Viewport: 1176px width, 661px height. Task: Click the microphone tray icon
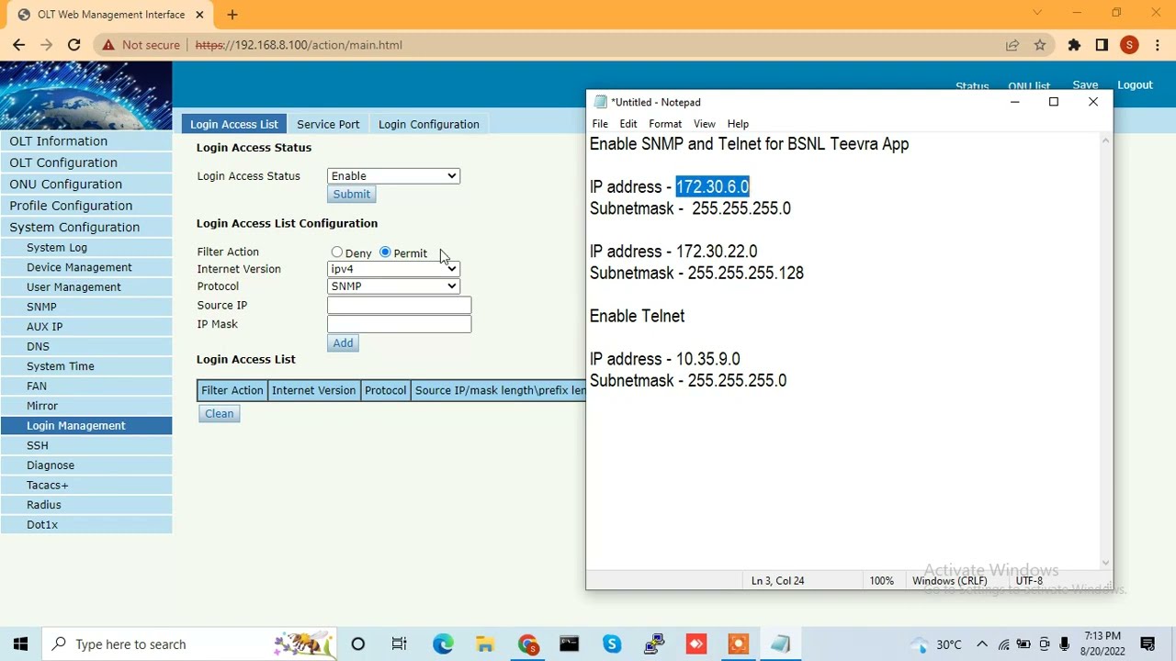point(1065,644)
